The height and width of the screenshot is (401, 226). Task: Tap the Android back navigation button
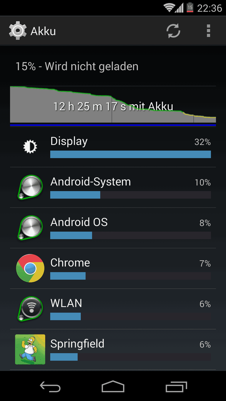[50, 386]
